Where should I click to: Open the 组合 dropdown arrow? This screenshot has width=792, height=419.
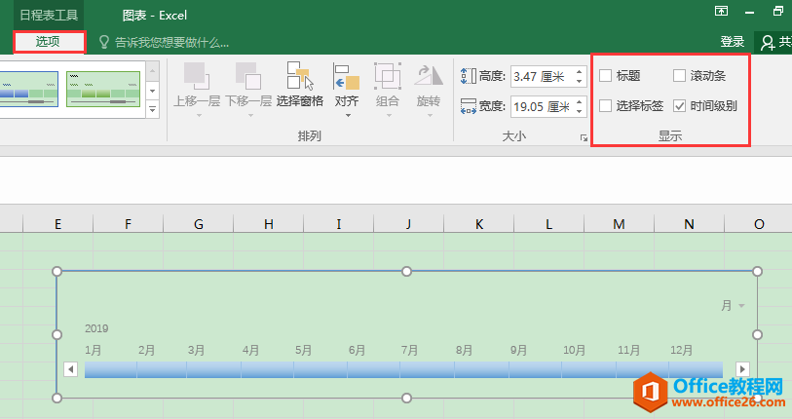pyautogui.click(x=389, y=116)
